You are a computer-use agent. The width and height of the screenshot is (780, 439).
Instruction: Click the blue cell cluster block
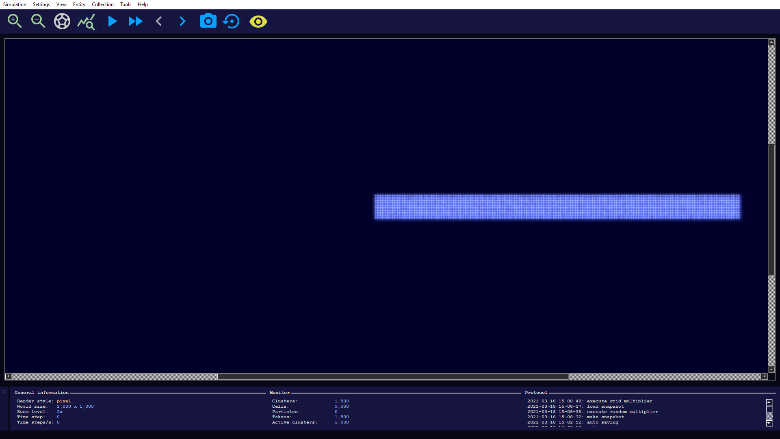point(557,207)
